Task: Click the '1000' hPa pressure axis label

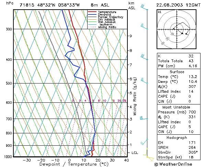Action: [8, 157]
